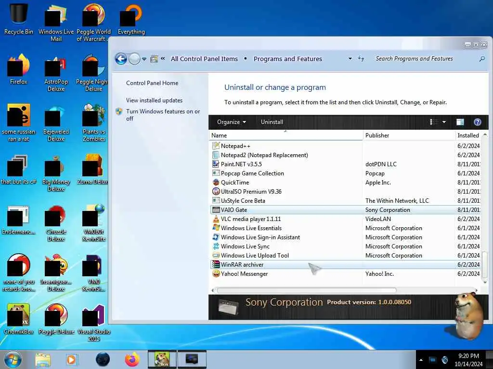
Task: Switch to ChomikBox taskbar button
Action: (162, 359)
